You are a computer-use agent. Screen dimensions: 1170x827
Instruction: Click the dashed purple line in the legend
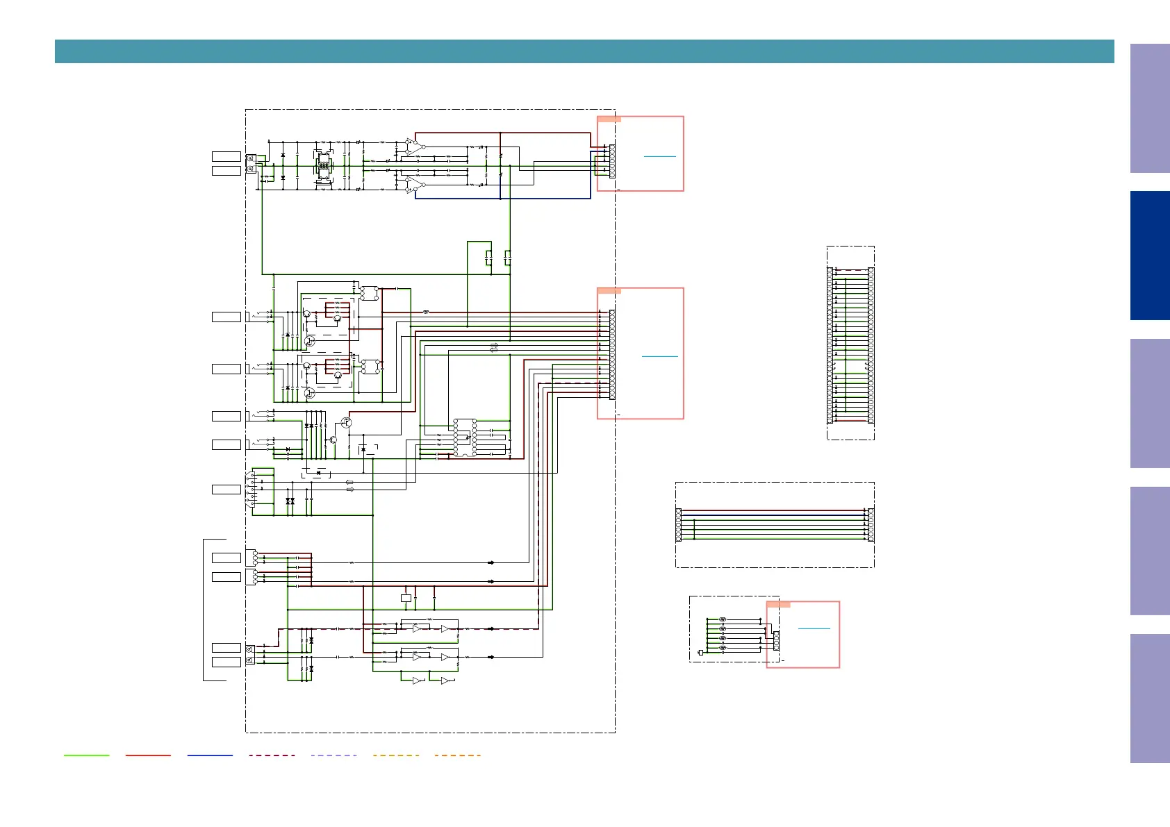[334, 755]
